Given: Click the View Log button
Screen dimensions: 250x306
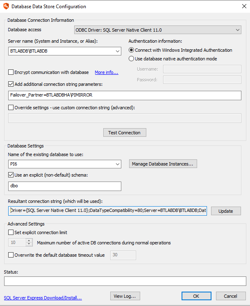Looking at the screenshot, I should tap(125, 296).
